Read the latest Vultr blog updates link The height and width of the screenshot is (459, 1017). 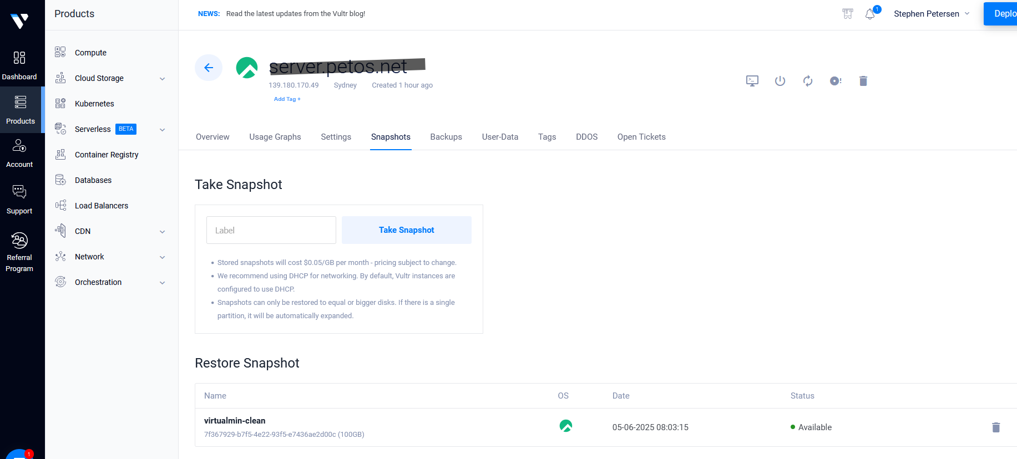tap(296, 14)
